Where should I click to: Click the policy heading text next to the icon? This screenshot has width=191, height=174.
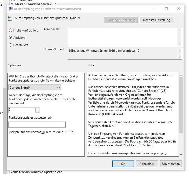pos(47,18)
